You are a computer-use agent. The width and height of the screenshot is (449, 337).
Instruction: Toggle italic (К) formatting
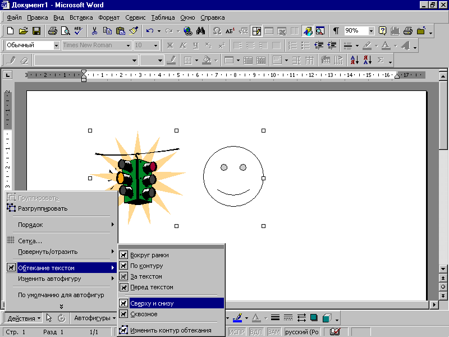183,45
